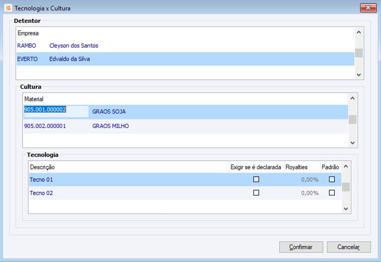Click down arrow in Tecnologia list scrollbar
381x262 pixels.
346,209
